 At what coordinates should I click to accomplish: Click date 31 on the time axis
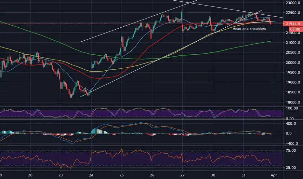pyautogui.click(x=244, y=175)
